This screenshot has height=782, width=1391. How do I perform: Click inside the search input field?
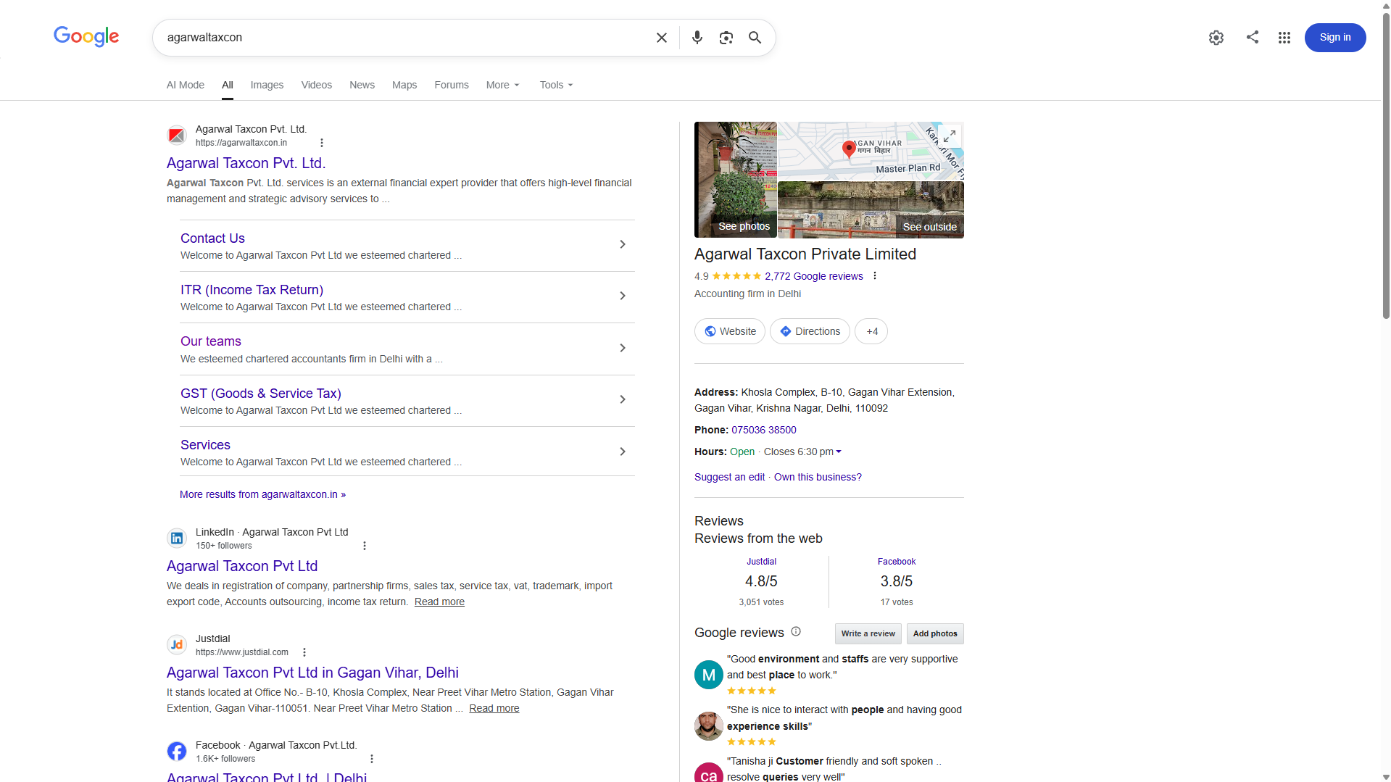(406, 38)
